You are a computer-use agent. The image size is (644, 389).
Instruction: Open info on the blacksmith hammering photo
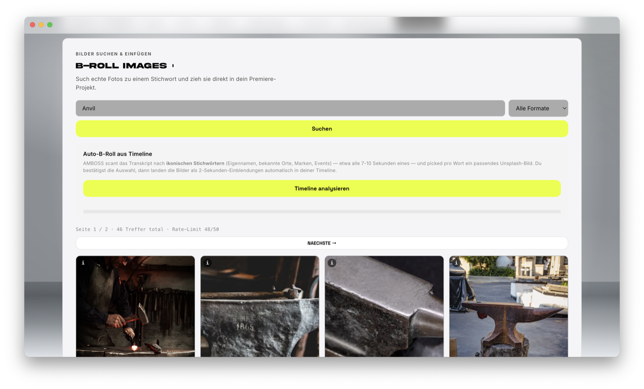point(83,263)
